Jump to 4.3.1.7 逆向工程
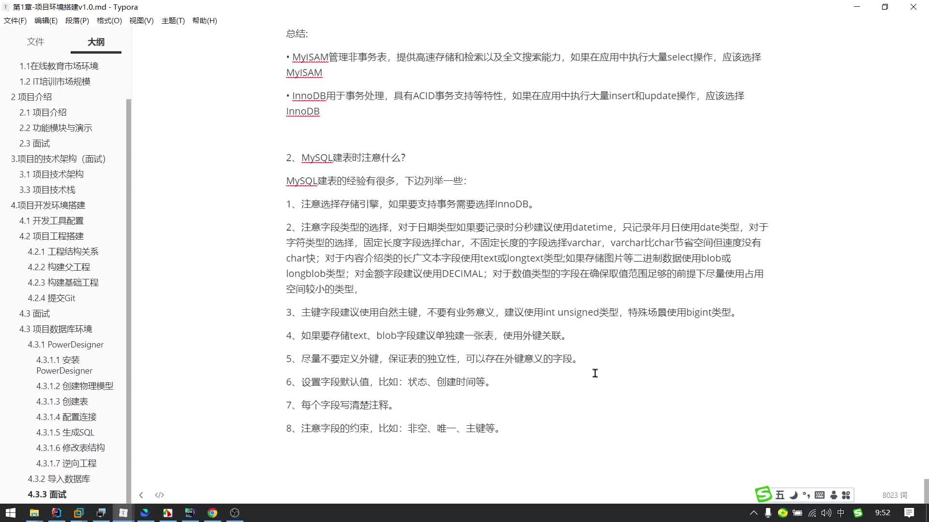The height and width of the screenshot is (522, 929). 66,463
